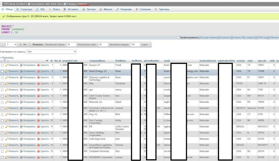Viewport: 279px width, 161px height.
Task: Click the Начальная строка input field
Action: point(71,44)
